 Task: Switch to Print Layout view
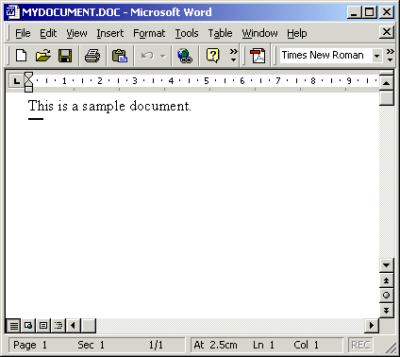43,325
